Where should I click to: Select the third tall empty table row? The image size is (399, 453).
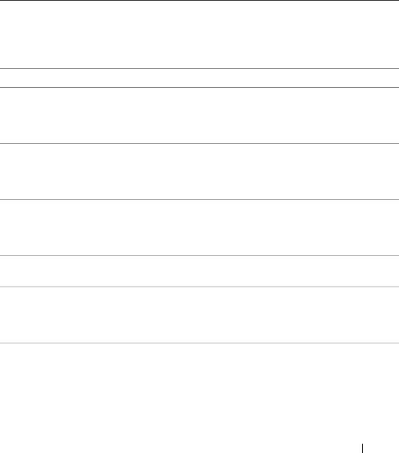point(199,227)
